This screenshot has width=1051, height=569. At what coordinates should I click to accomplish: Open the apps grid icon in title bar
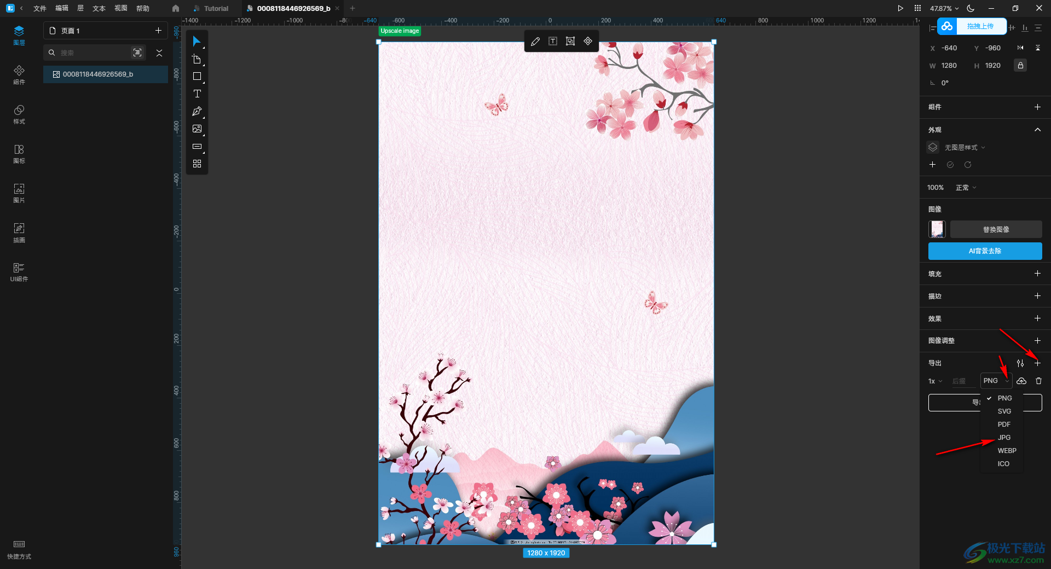[x=917, y=8]
